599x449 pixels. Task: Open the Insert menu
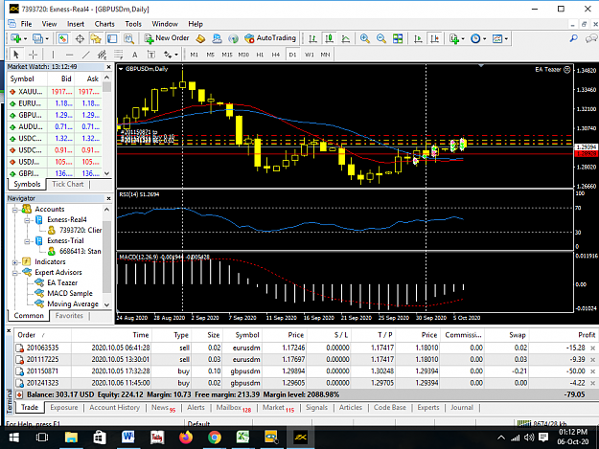(x=76, y=24)
